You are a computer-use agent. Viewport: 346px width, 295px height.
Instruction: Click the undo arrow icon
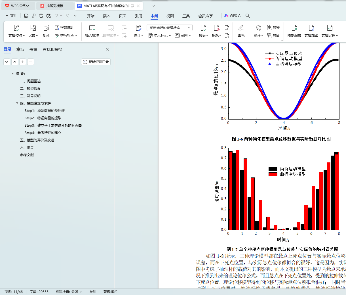pos(56,16)
